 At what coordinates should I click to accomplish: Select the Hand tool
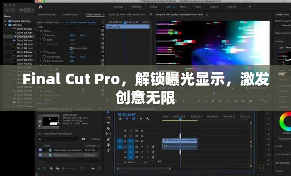tap(108, 145)
